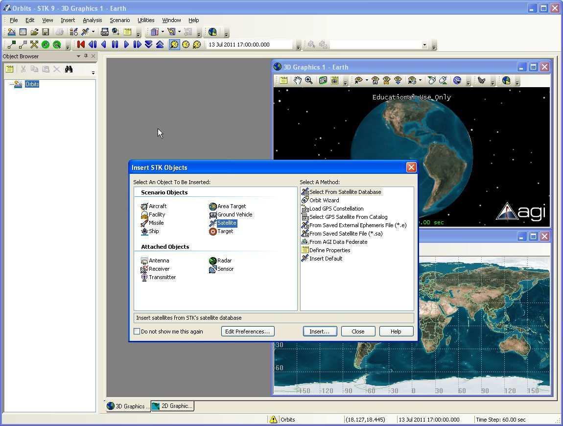563x426 pixels.
Task: Open the HTML viewer toolbar icon
Action: [104, 32]
